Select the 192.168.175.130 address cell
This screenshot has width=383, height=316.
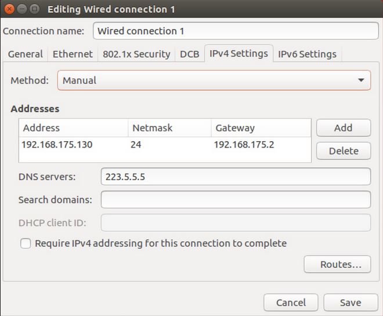click(x=57, y=145)
